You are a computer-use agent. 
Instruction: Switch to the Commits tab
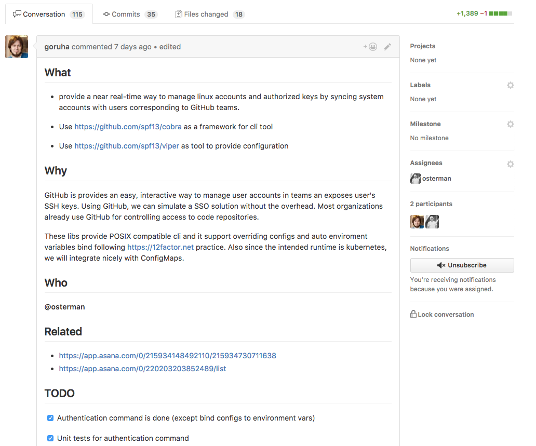130,14
